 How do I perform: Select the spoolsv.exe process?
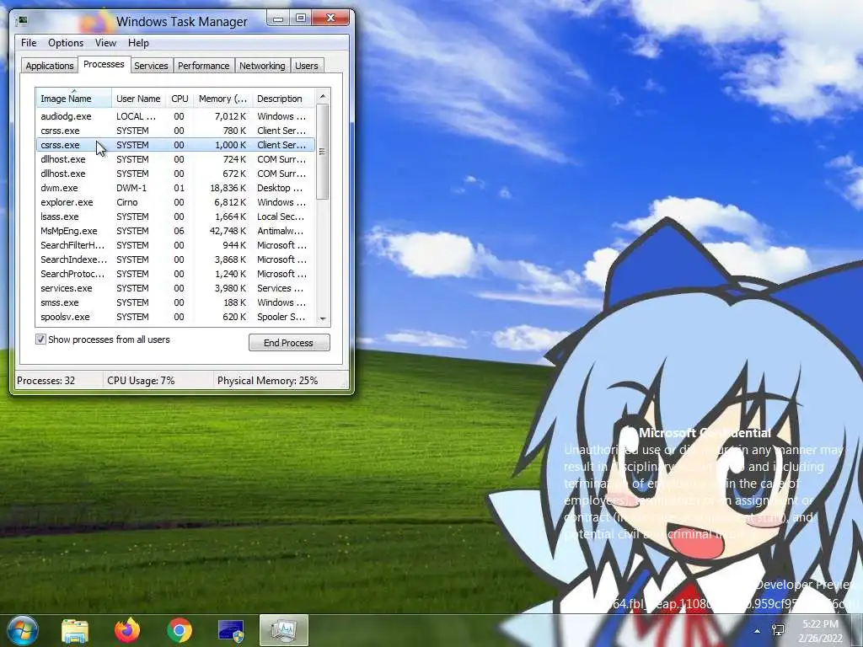coord(175,317)
